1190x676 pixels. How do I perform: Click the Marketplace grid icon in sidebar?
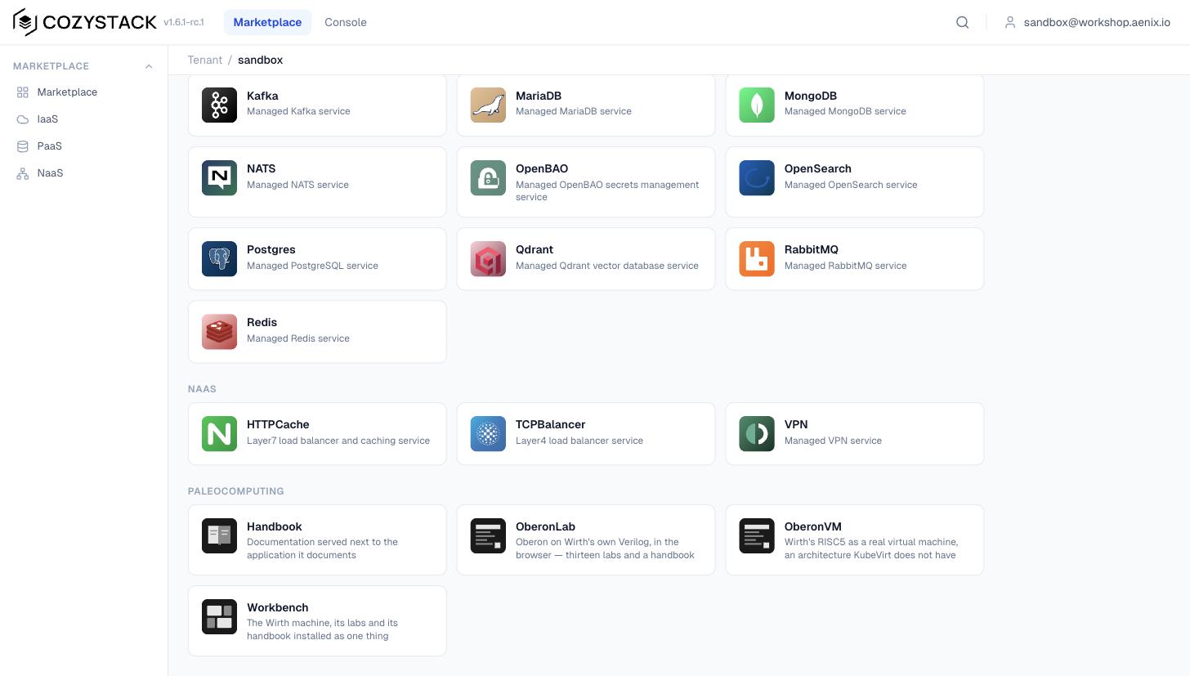23,92
